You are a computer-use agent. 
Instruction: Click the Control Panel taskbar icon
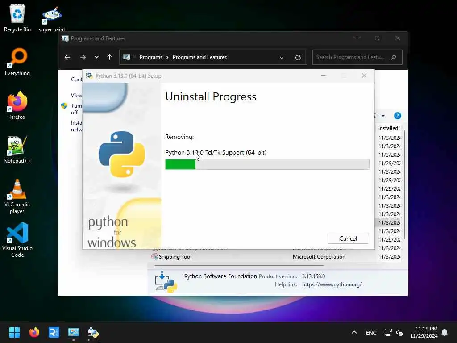(74, 332)
